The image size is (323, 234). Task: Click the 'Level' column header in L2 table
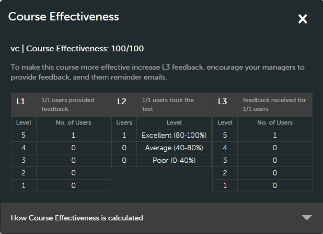point(174,122)
